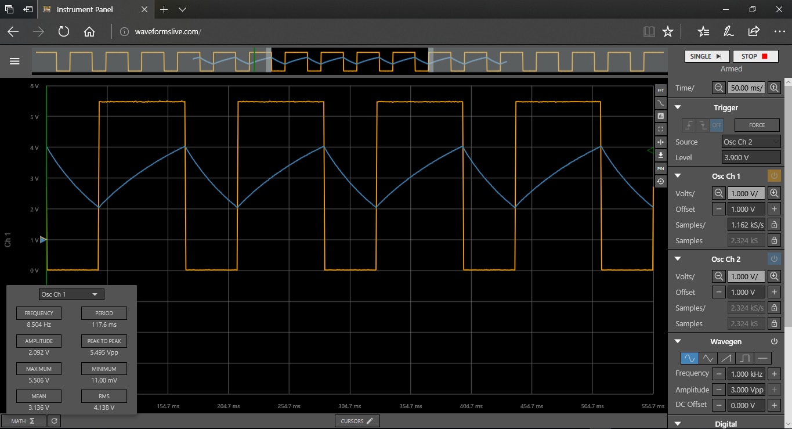The height and width of the screenshot is (429, 792).
Task: Open the MATH panel
Action: 23,421
